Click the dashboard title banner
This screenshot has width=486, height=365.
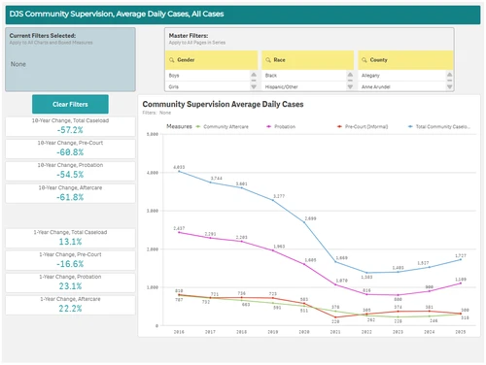point(243,15)
